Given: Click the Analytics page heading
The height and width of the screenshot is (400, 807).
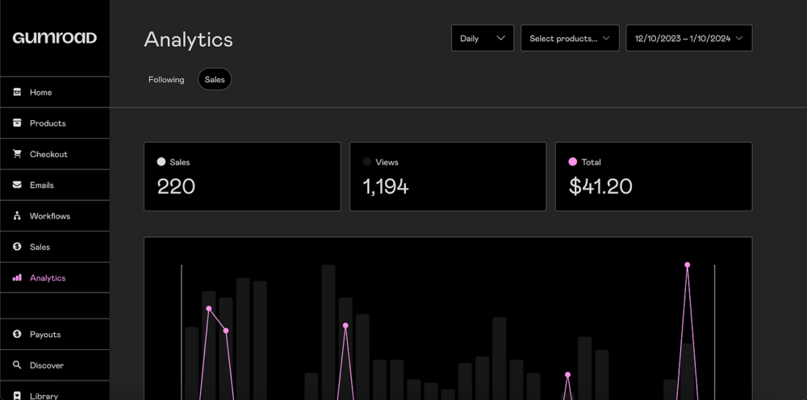Looking at the screenshot, I should click(x=188, y=40).
